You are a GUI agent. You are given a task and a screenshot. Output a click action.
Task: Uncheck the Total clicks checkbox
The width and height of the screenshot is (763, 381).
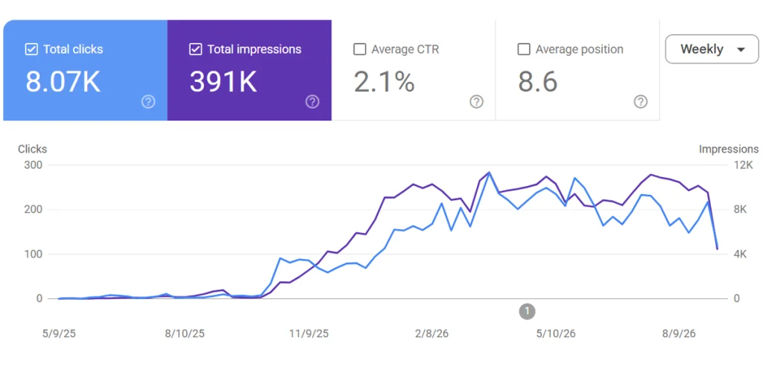pyautogui.click(x=31, y=49)
